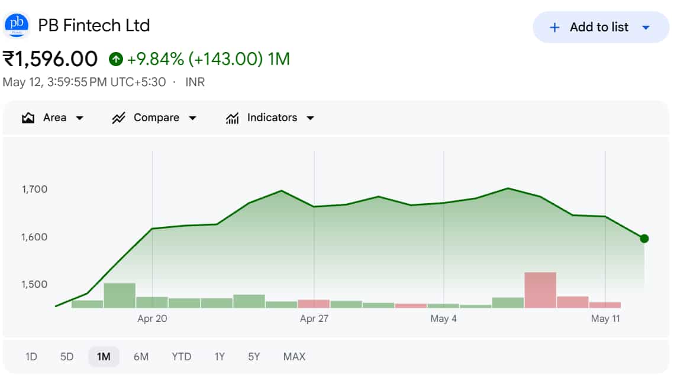The width and height of the screenshot is (687, 378).
Task: Click the Apr 27 date axis label
Action: (314, 318)
